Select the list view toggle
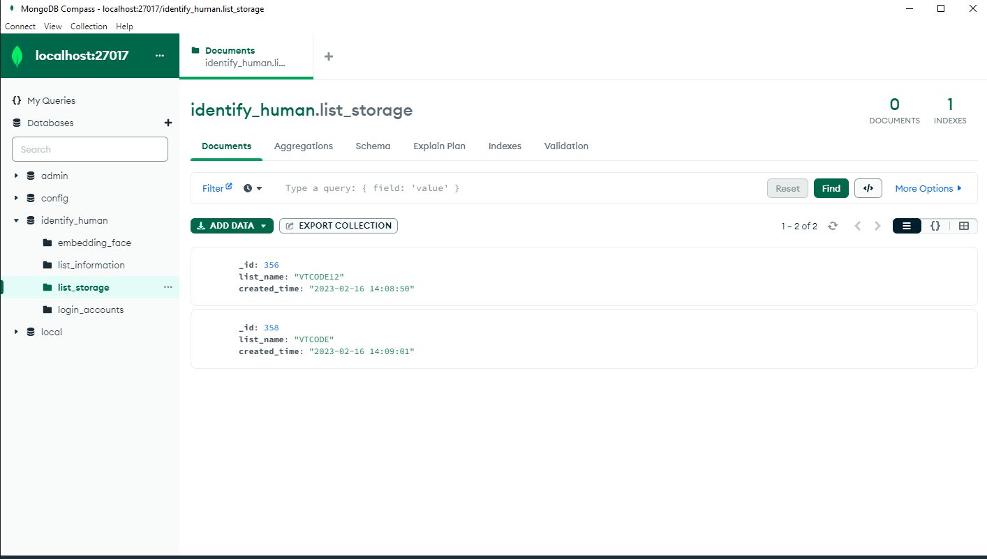The image size is (987, 559). [x=906, y=225]
